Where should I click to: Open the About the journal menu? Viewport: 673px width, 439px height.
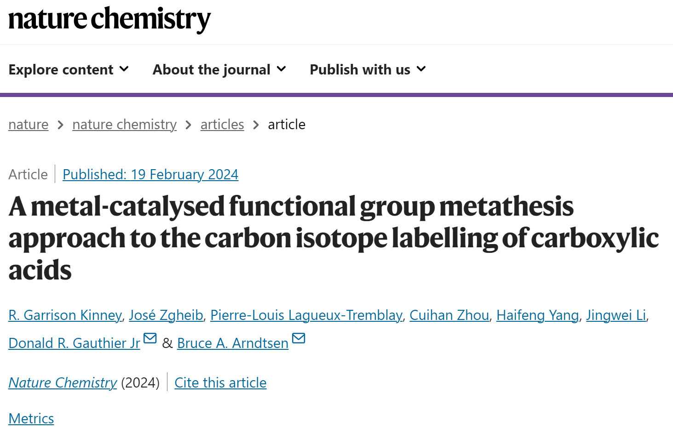point(219,69)
